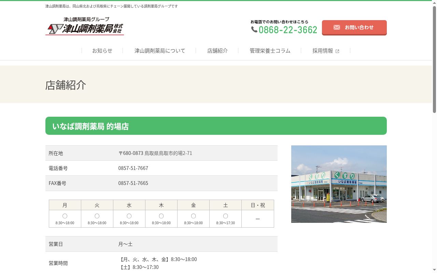Image resolution: width=437 pixels, height=273 pixels.
Task: Click the 火 column header
Action: coord(97,205)
